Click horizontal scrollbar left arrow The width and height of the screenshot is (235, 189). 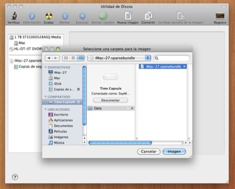(185, 143)
